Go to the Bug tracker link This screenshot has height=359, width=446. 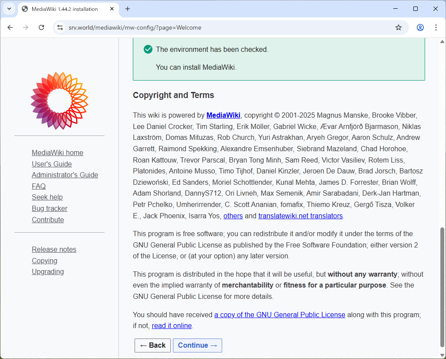click(x=50, y=209)
